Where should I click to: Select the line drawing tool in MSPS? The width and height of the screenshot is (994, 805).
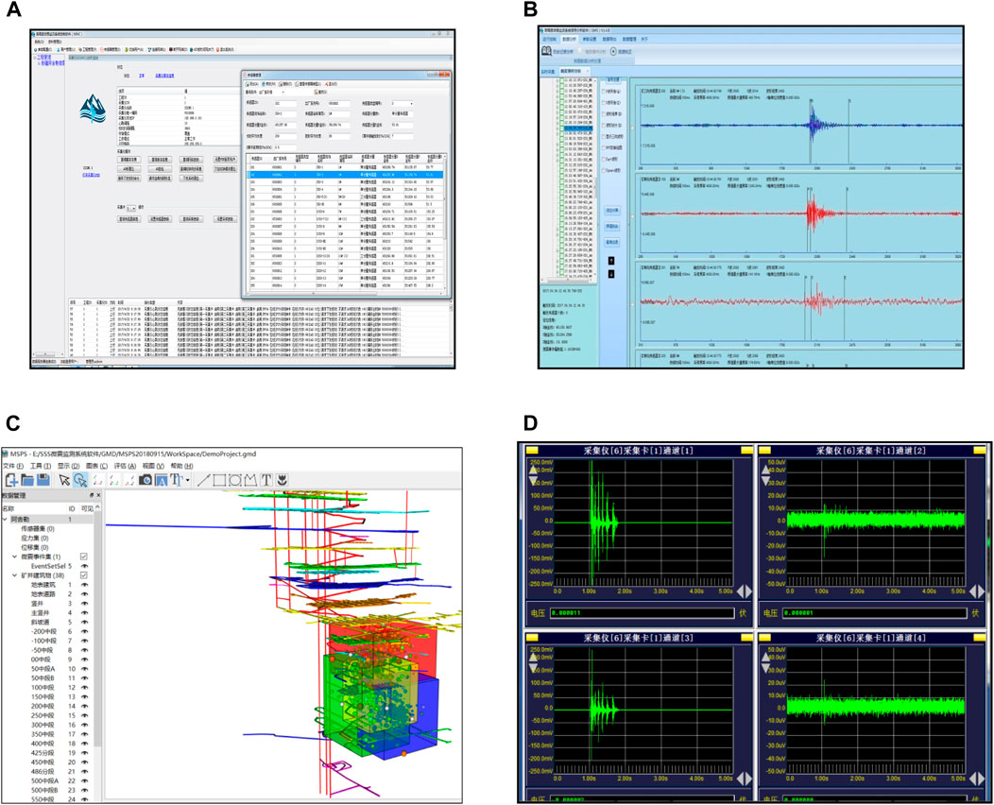point(203,481)
